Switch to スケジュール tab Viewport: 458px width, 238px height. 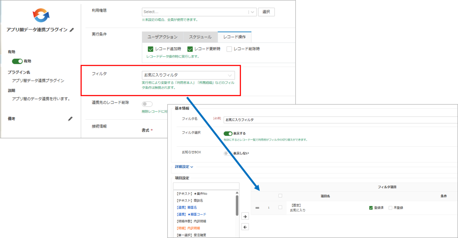coord(200,37)
